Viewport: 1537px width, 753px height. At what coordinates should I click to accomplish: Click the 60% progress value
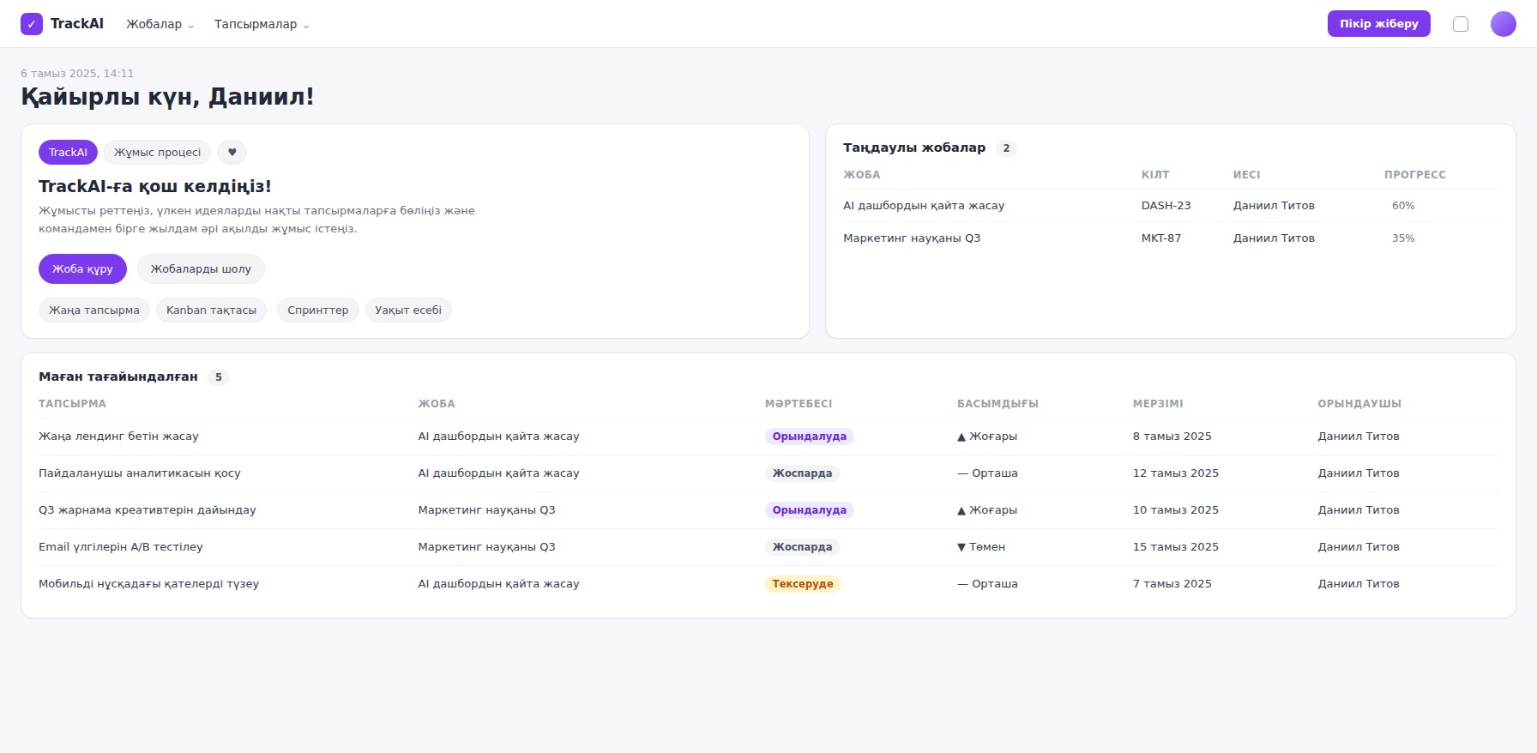click(1403, 206)
